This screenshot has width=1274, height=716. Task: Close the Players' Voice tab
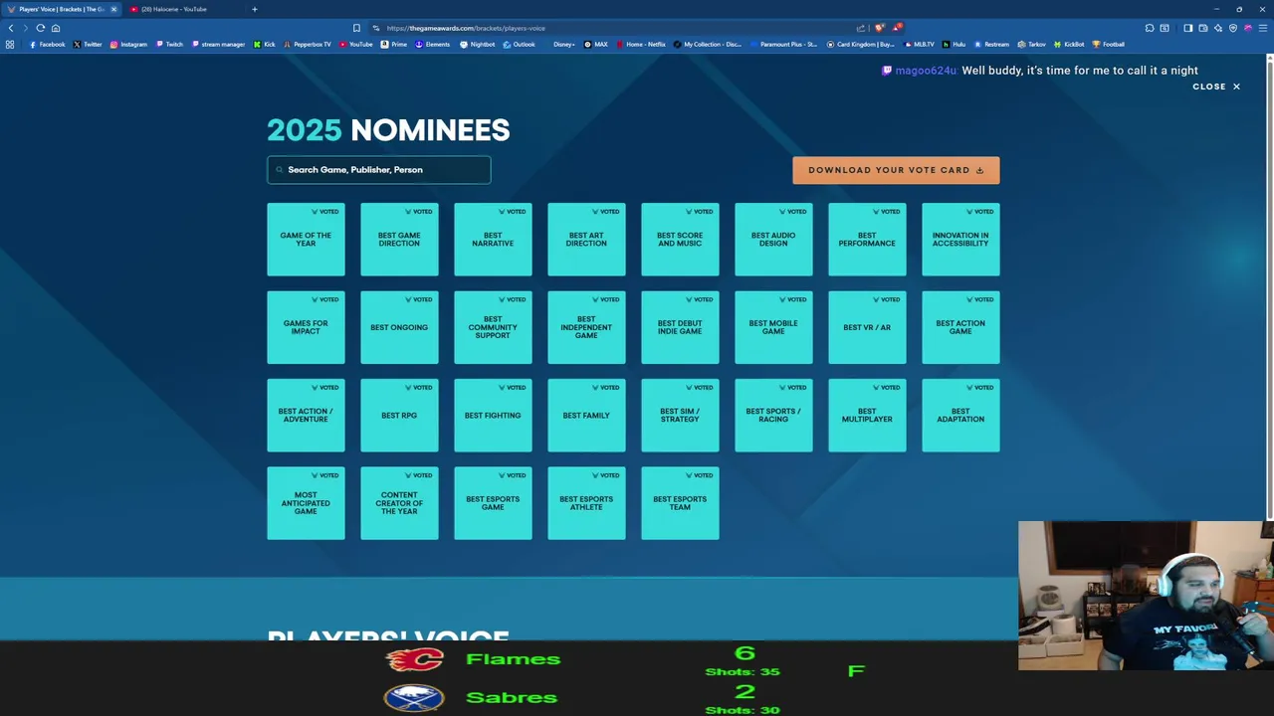(x=113, y=9)
